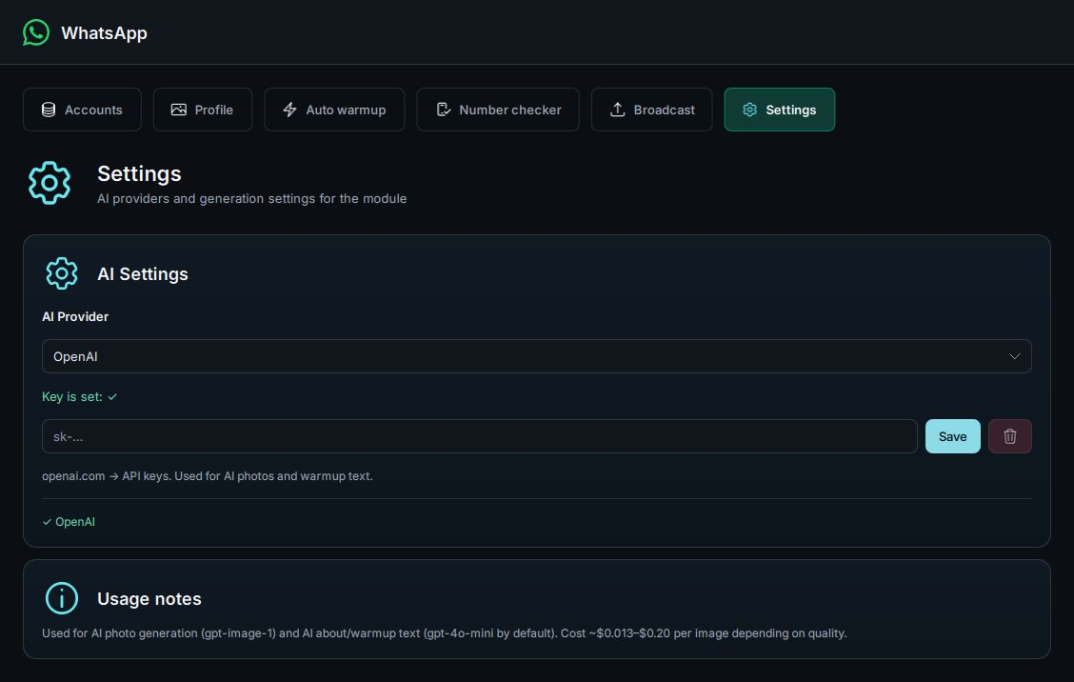Click the checkmark after 'Key is set:'
The height and width of the screenshot is (682, 1074).
point(112,397)
